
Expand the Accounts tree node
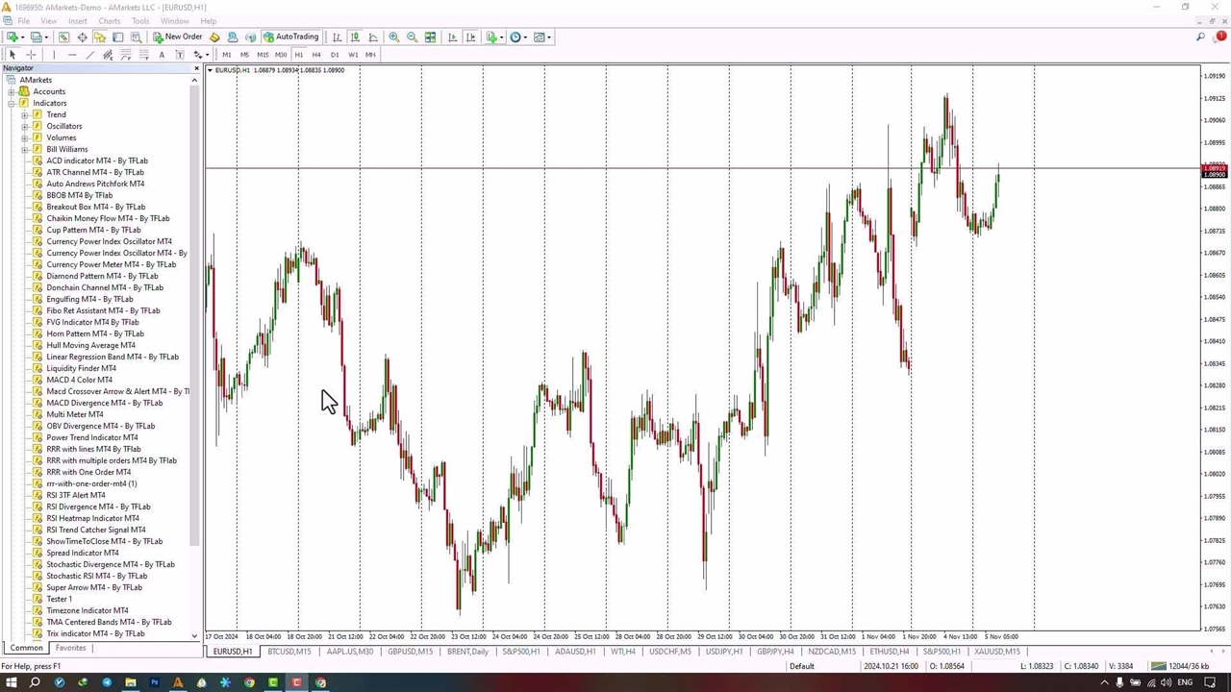(x=12, y=91)
